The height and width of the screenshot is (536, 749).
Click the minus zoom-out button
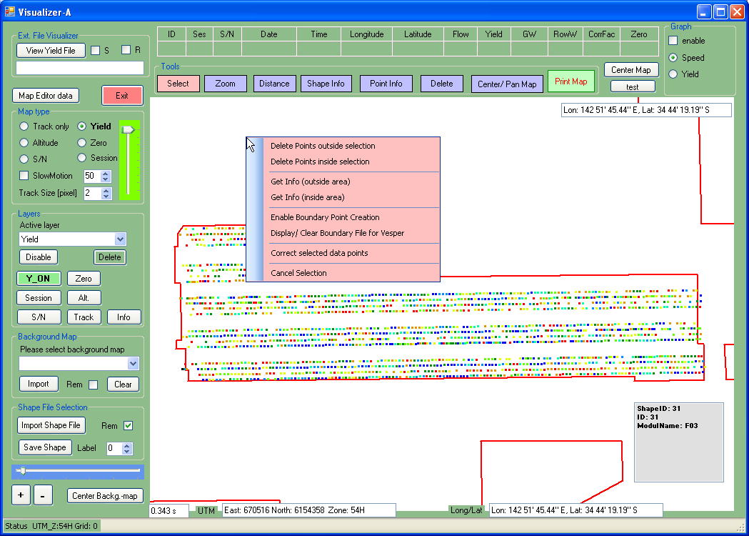[43, 495]
